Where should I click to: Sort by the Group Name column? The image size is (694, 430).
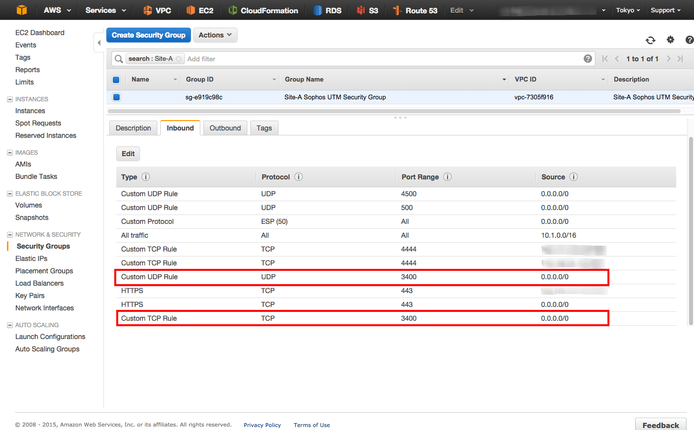[304, 79]
